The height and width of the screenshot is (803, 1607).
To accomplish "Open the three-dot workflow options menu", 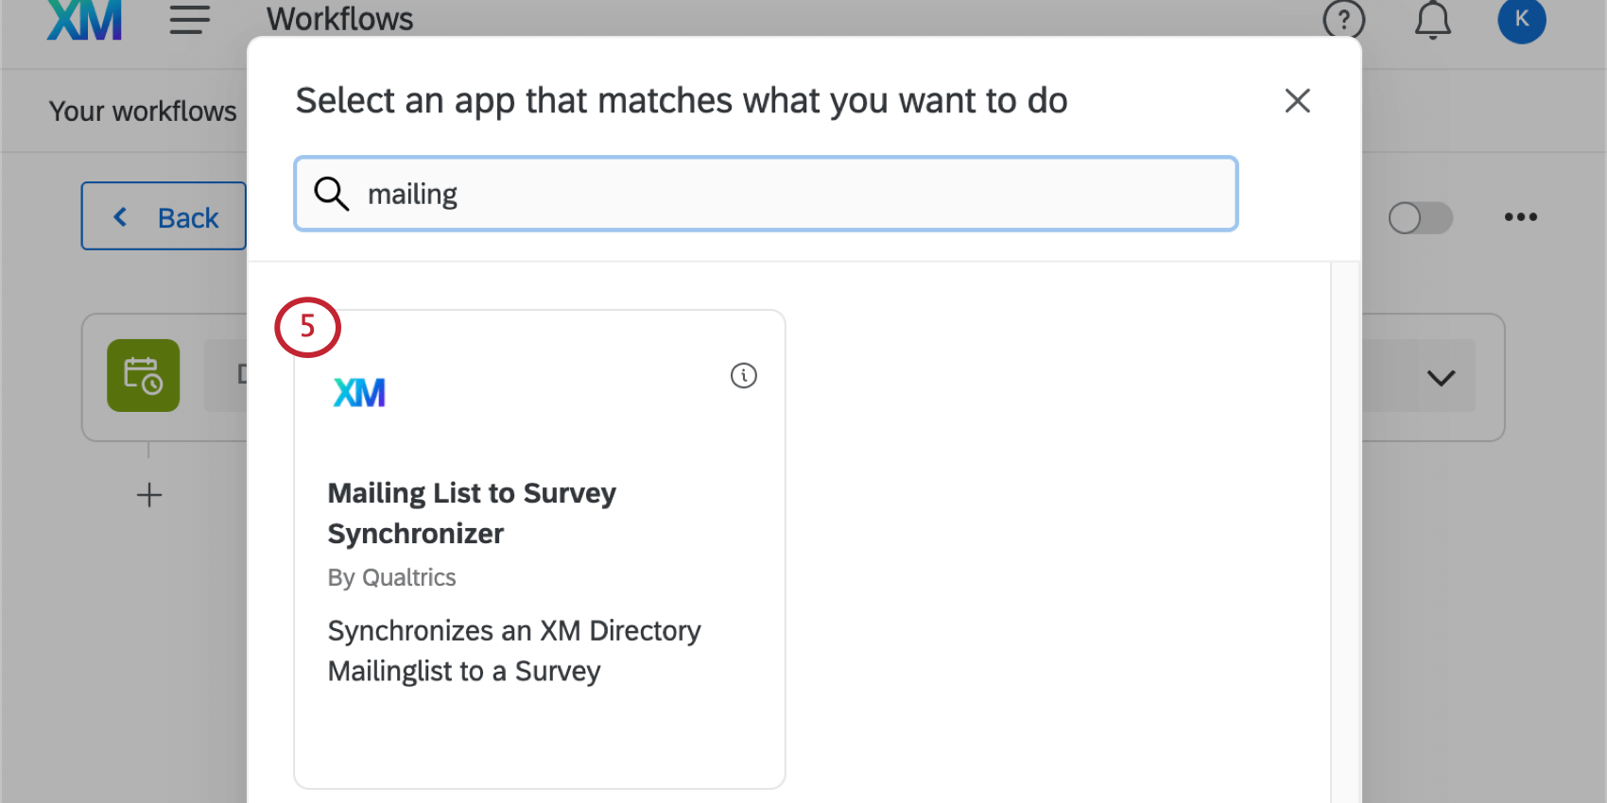I will (x=1520, y=217).
